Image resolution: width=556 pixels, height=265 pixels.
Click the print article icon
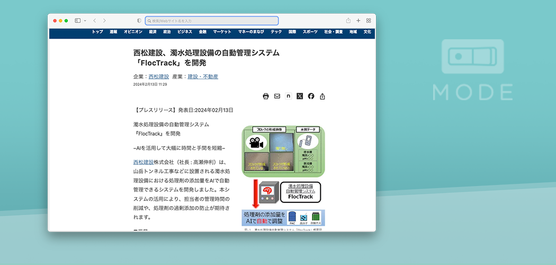point(266,96)
